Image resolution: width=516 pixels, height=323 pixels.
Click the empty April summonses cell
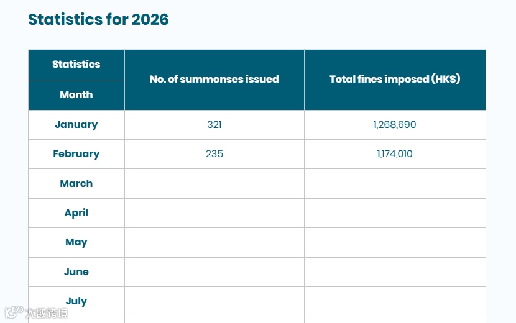214,213
